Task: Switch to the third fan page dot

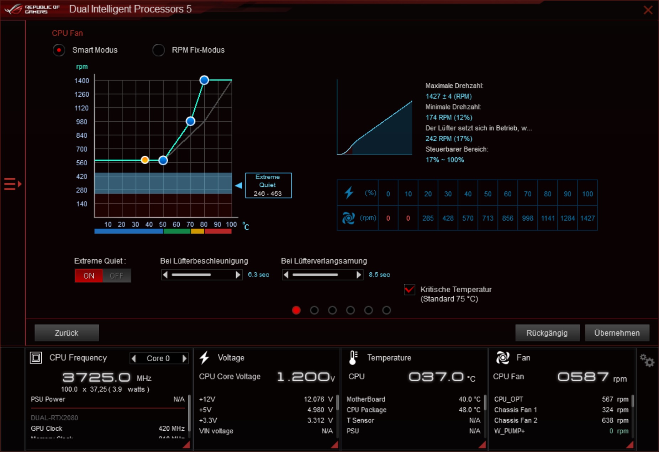Action: (332, 310)
